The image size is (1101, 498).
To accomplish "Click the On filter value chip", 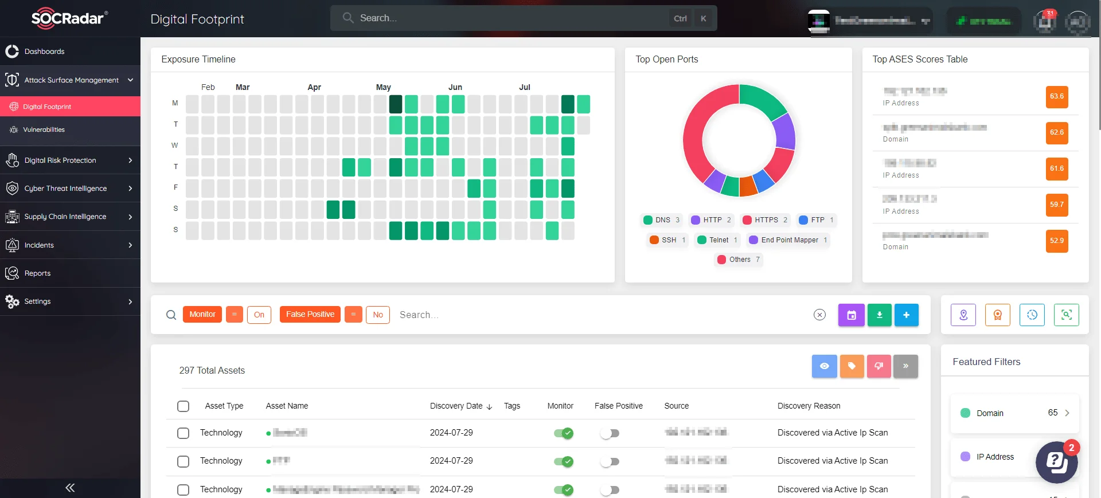I will [x=259, y=315].
